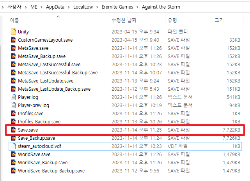250x181 pixels.
Task: Expand the chevron after AppData in address bar
Action: (x=69, y=7)
